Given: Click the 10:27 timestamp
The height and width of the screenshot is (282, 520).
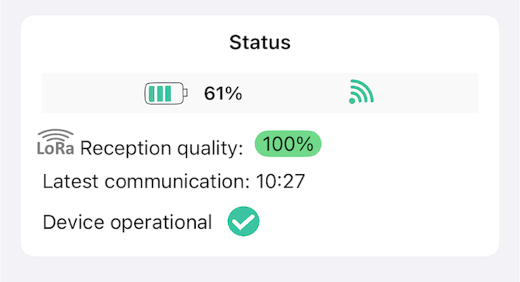Looking at the screenshot, I should (x=280, y=181).
